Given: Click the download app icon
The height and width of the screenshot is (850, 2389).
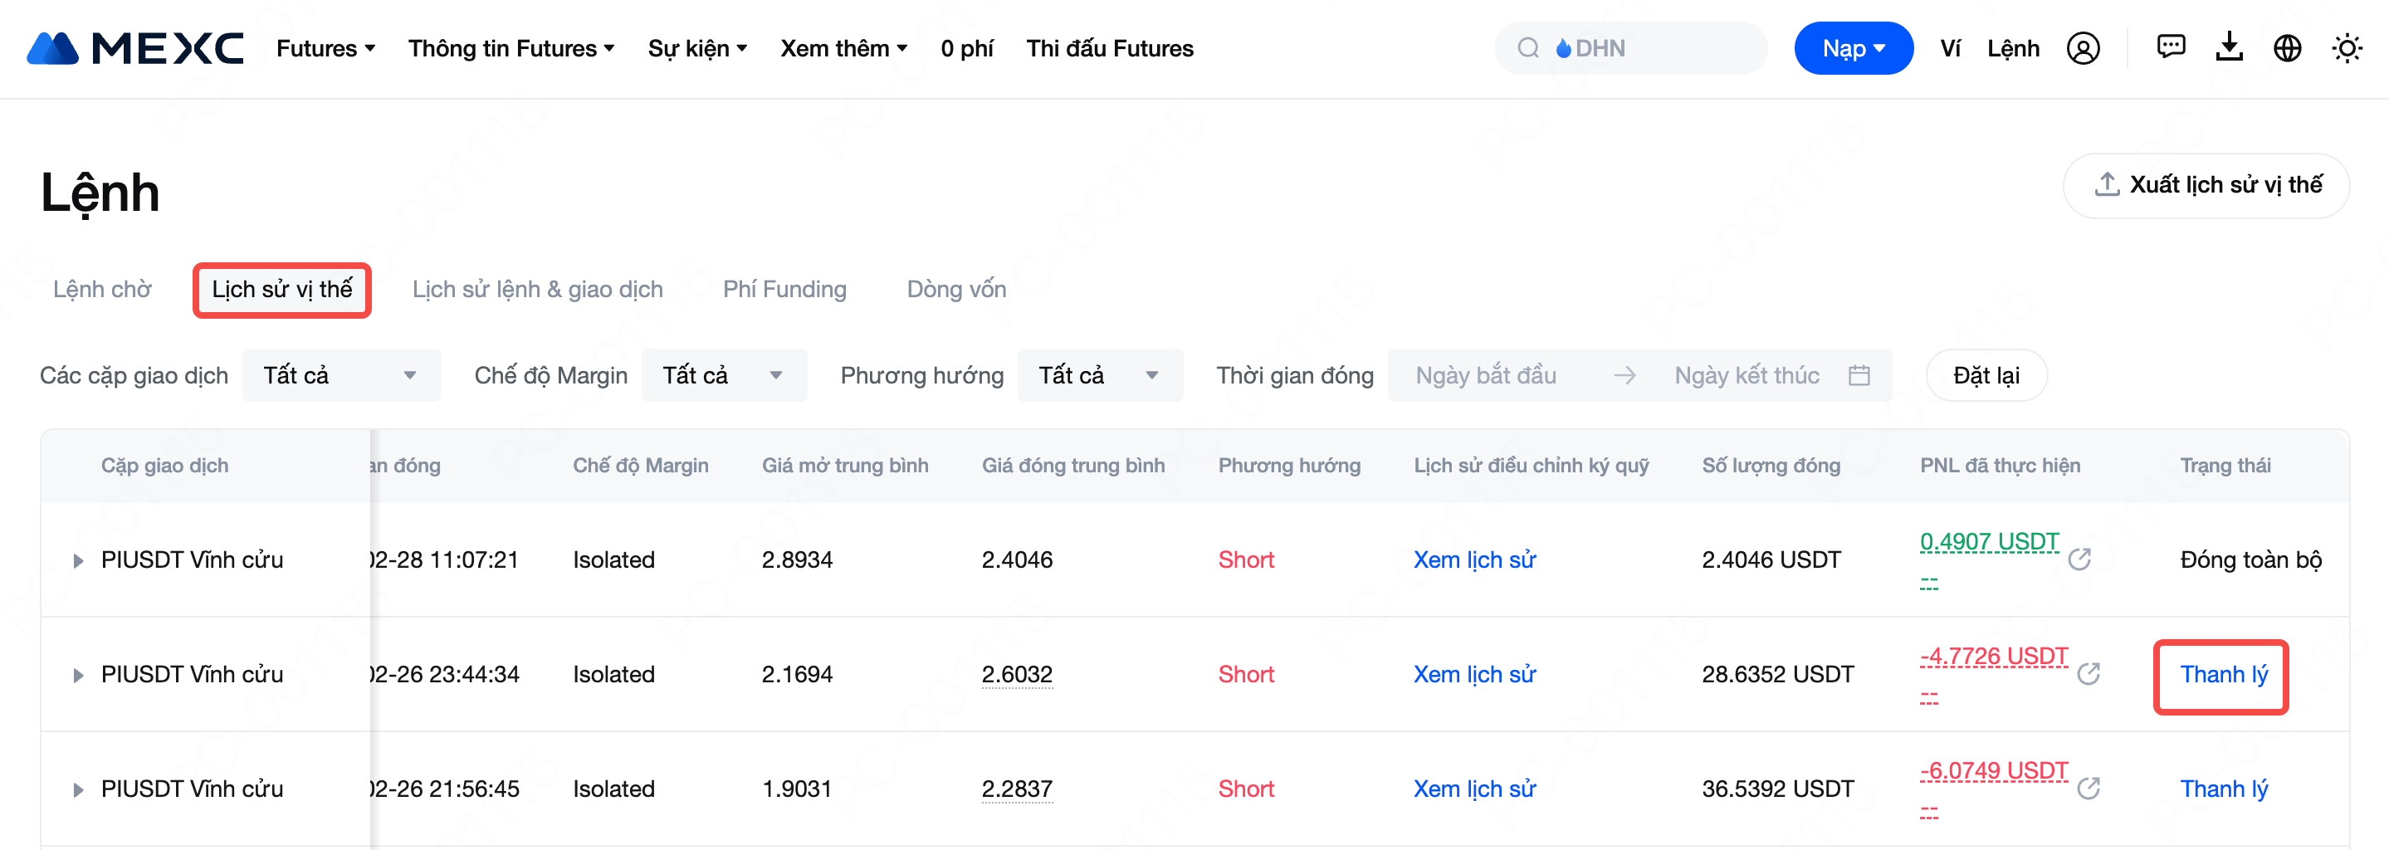Looking at the screenshot, I should tap(2229, 47).
